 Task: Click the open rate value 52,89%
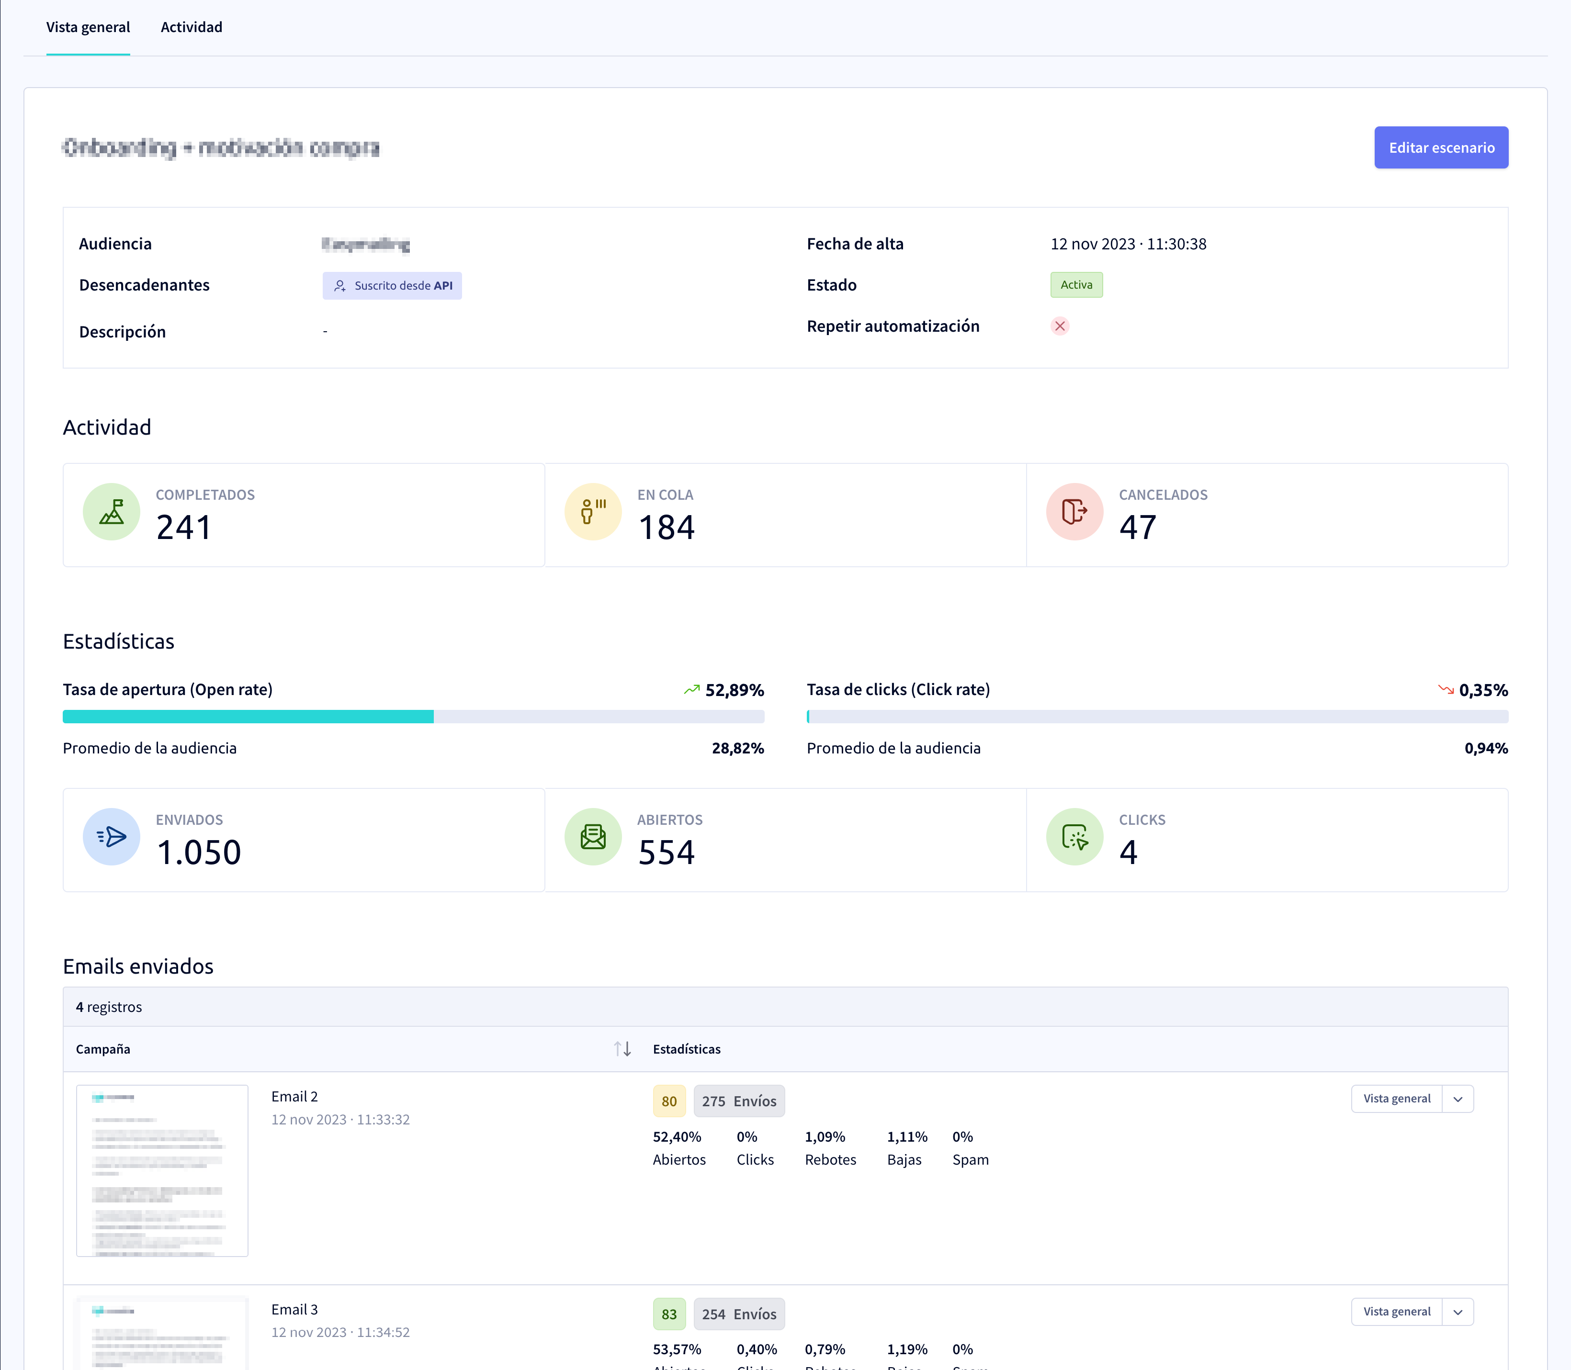click(x=734, y=690)
